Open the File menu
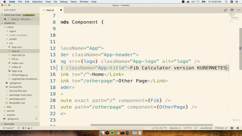 [x=20, y=2]
